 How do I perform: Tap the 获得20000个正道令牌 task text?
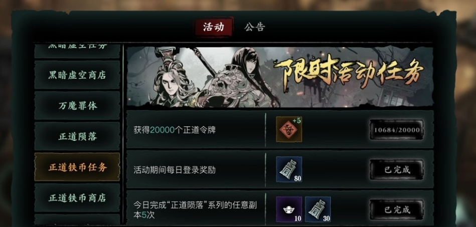tap(175, 130)
